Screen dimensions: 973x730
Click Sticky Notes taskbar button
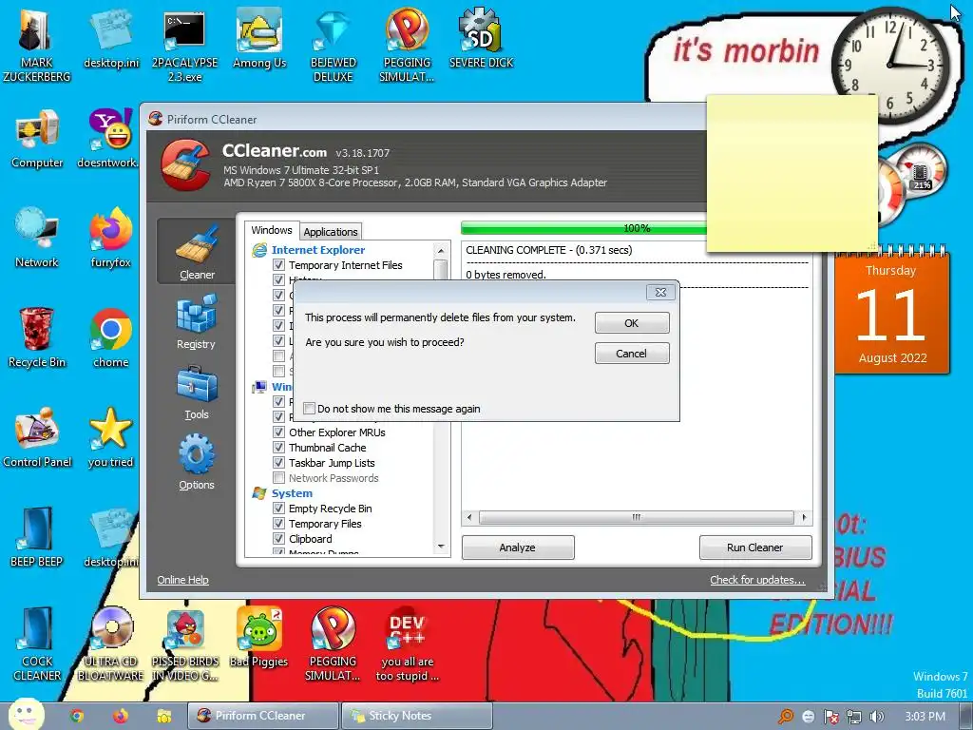[x=417, y=716]
